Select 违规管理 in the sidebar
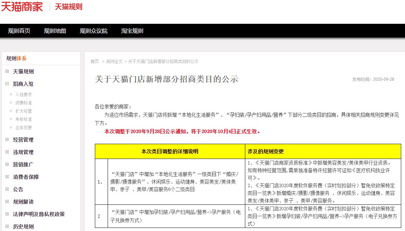Screen dimensions: 405x231 pyautogui.click(x=23, y=152)
